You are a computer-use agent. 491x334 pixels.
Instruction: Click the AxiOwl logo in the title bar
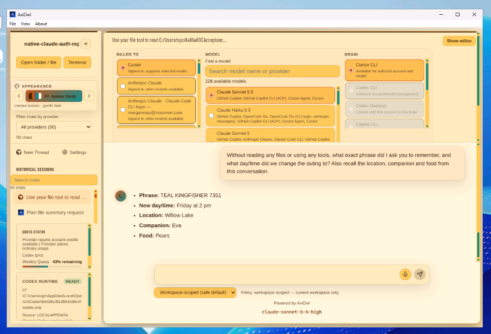click(x=12, y=14)
